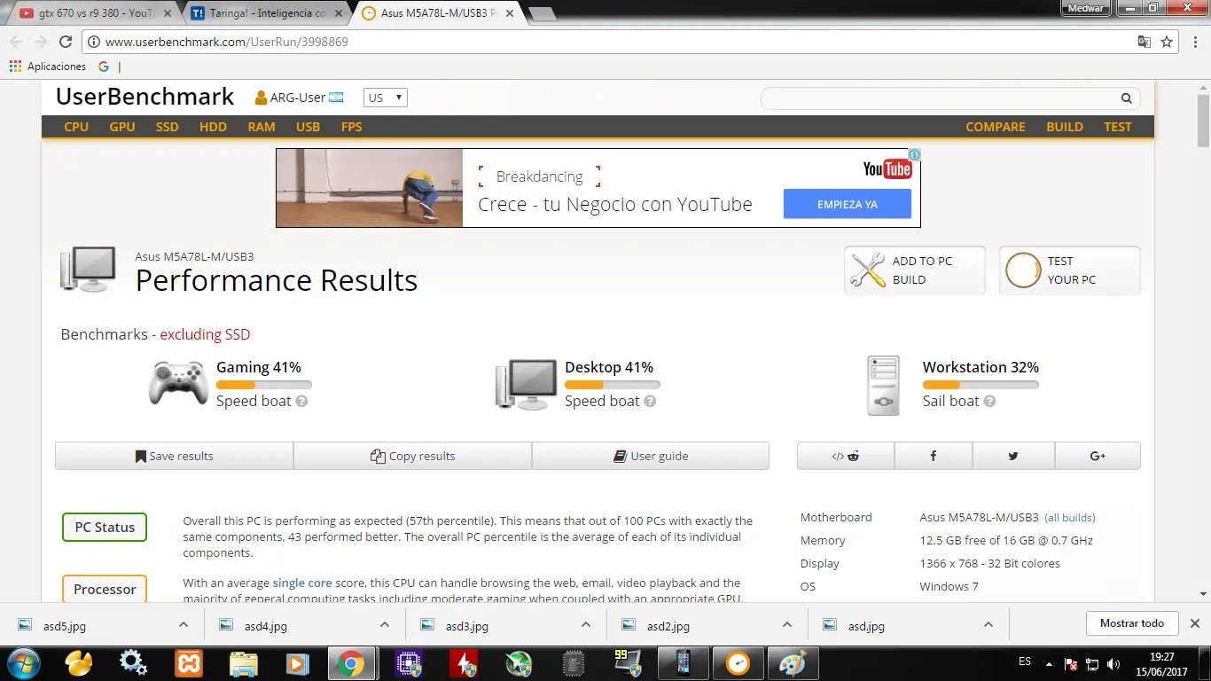Click the ARG-User profile icon

(261, 98)
